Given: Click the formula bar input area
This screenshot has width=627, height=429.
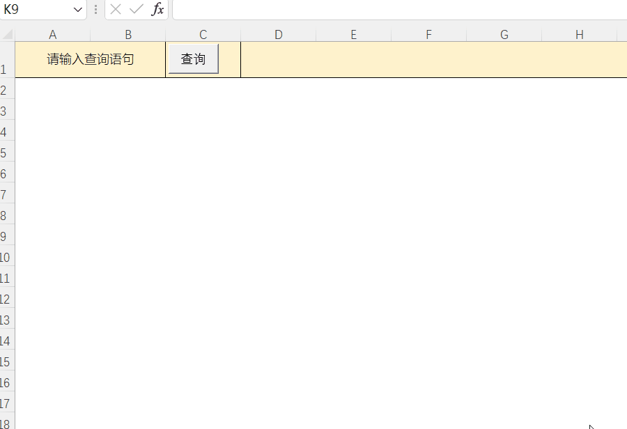Looking at the screenshot, I should tap(399, 9).
